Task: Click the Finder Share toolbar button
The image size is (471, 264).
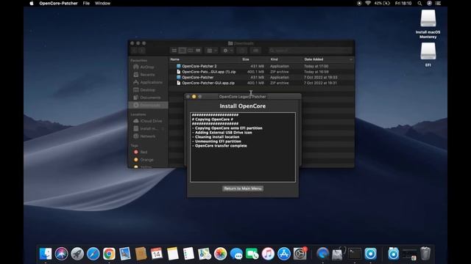Action: coord(242,51)
